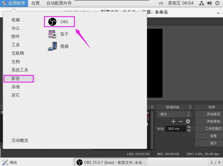Select the 互联网 category
Image resolution: width=223 pixels, height=166 pixels.
click(18, 53)
